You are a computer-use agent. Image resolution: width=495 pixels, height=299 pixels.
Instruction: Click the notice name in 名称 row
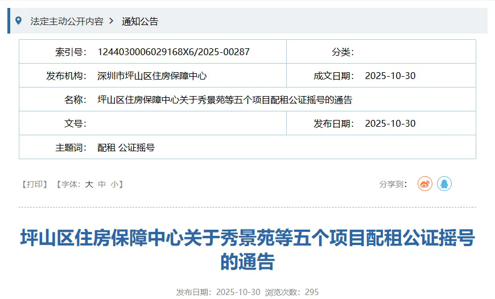[225, 99]
